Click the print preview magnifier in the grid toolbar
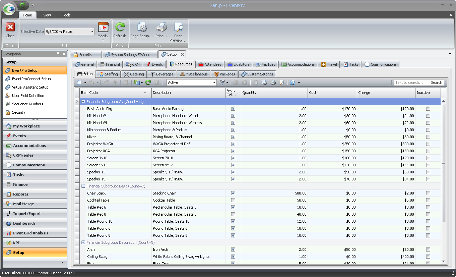This screenshot has width=456, height=277. pos(282,82)
